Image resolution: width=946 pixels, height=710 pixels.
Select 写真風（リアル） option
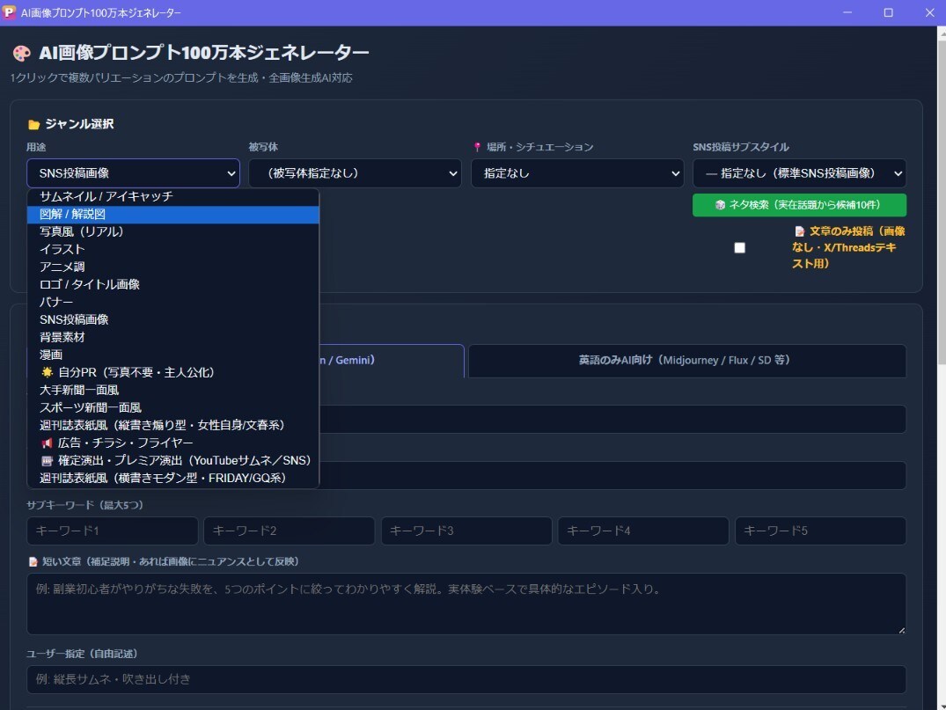coord(173,231)
